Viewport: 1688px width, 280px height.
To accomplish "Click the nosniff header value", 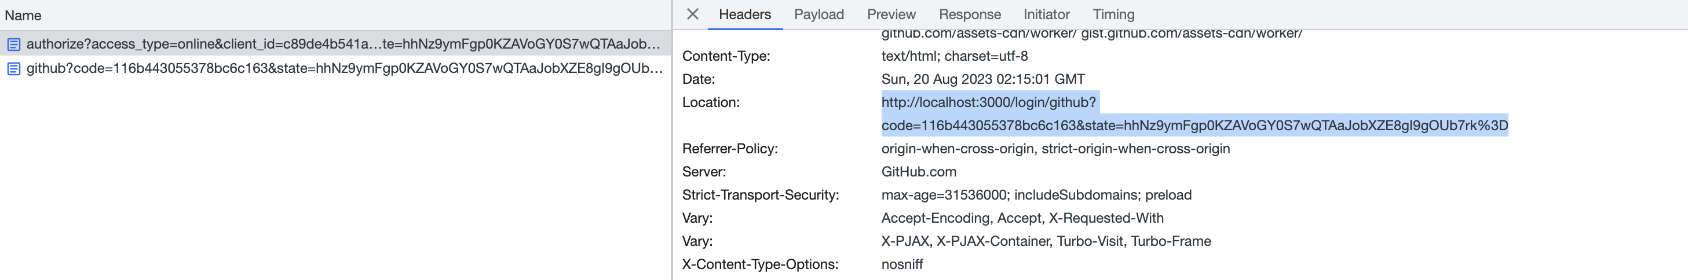I will 902,264.
